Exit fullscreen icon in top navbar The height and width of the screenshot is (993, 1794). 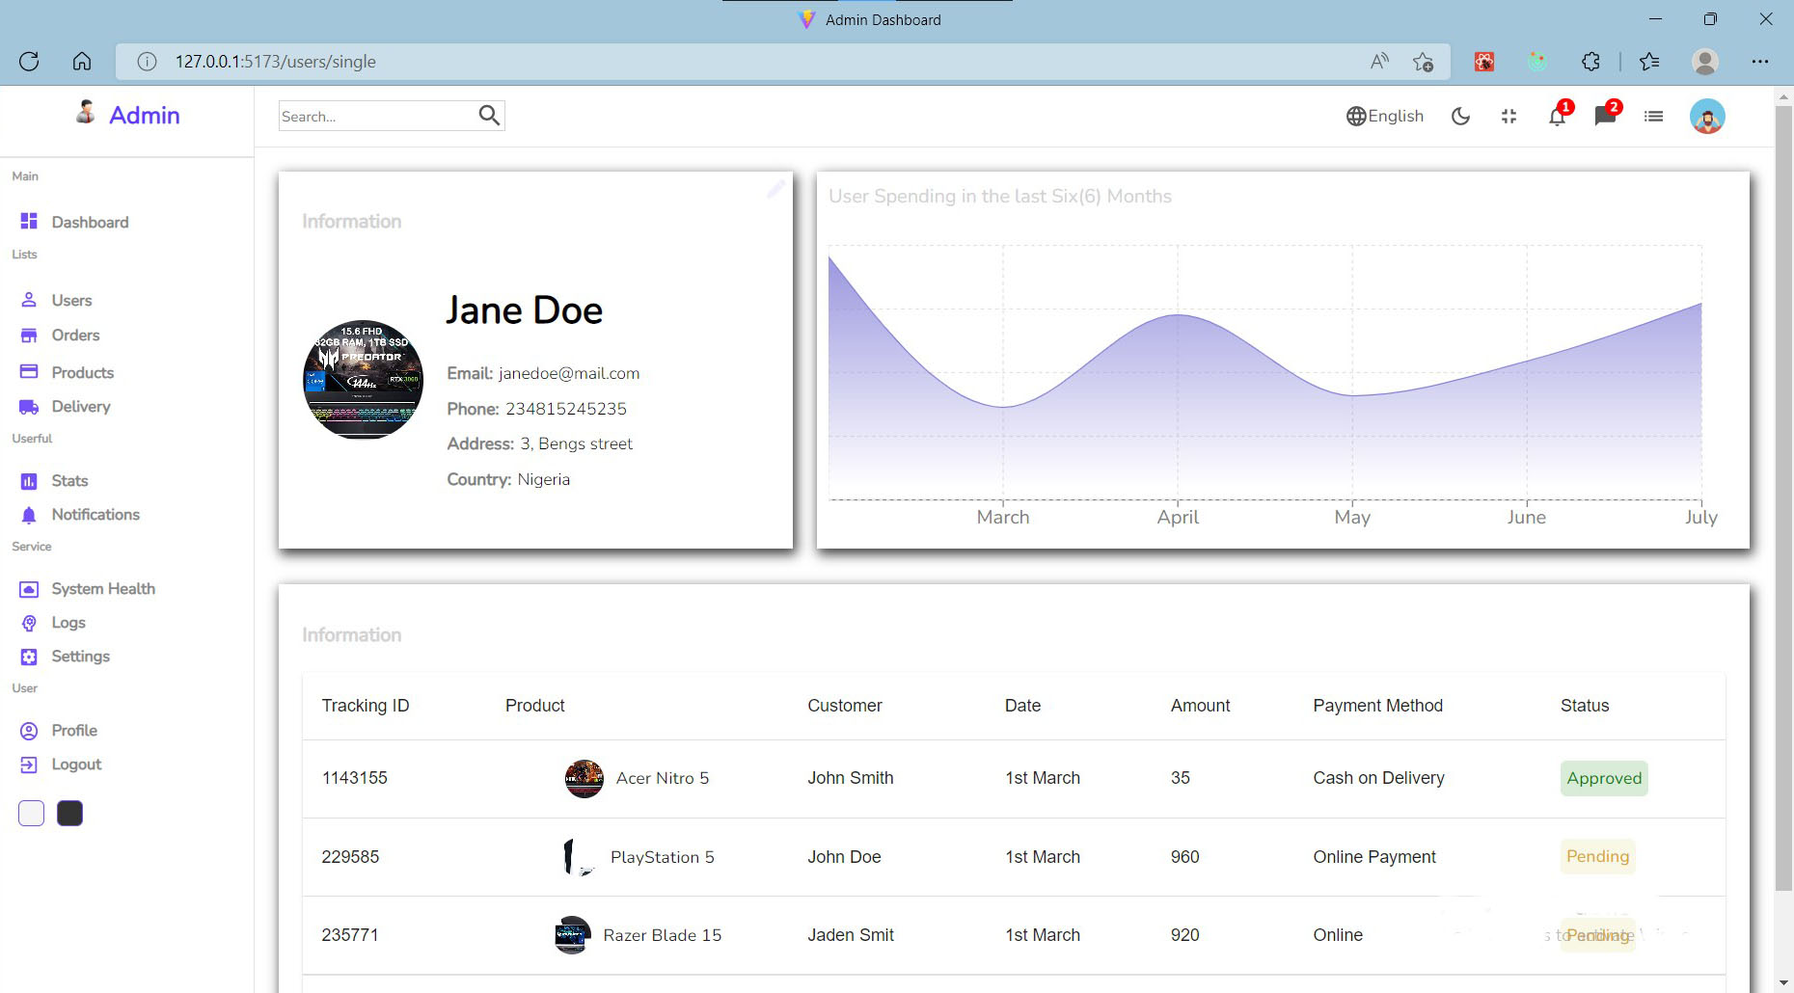[x=1509, y=116]
